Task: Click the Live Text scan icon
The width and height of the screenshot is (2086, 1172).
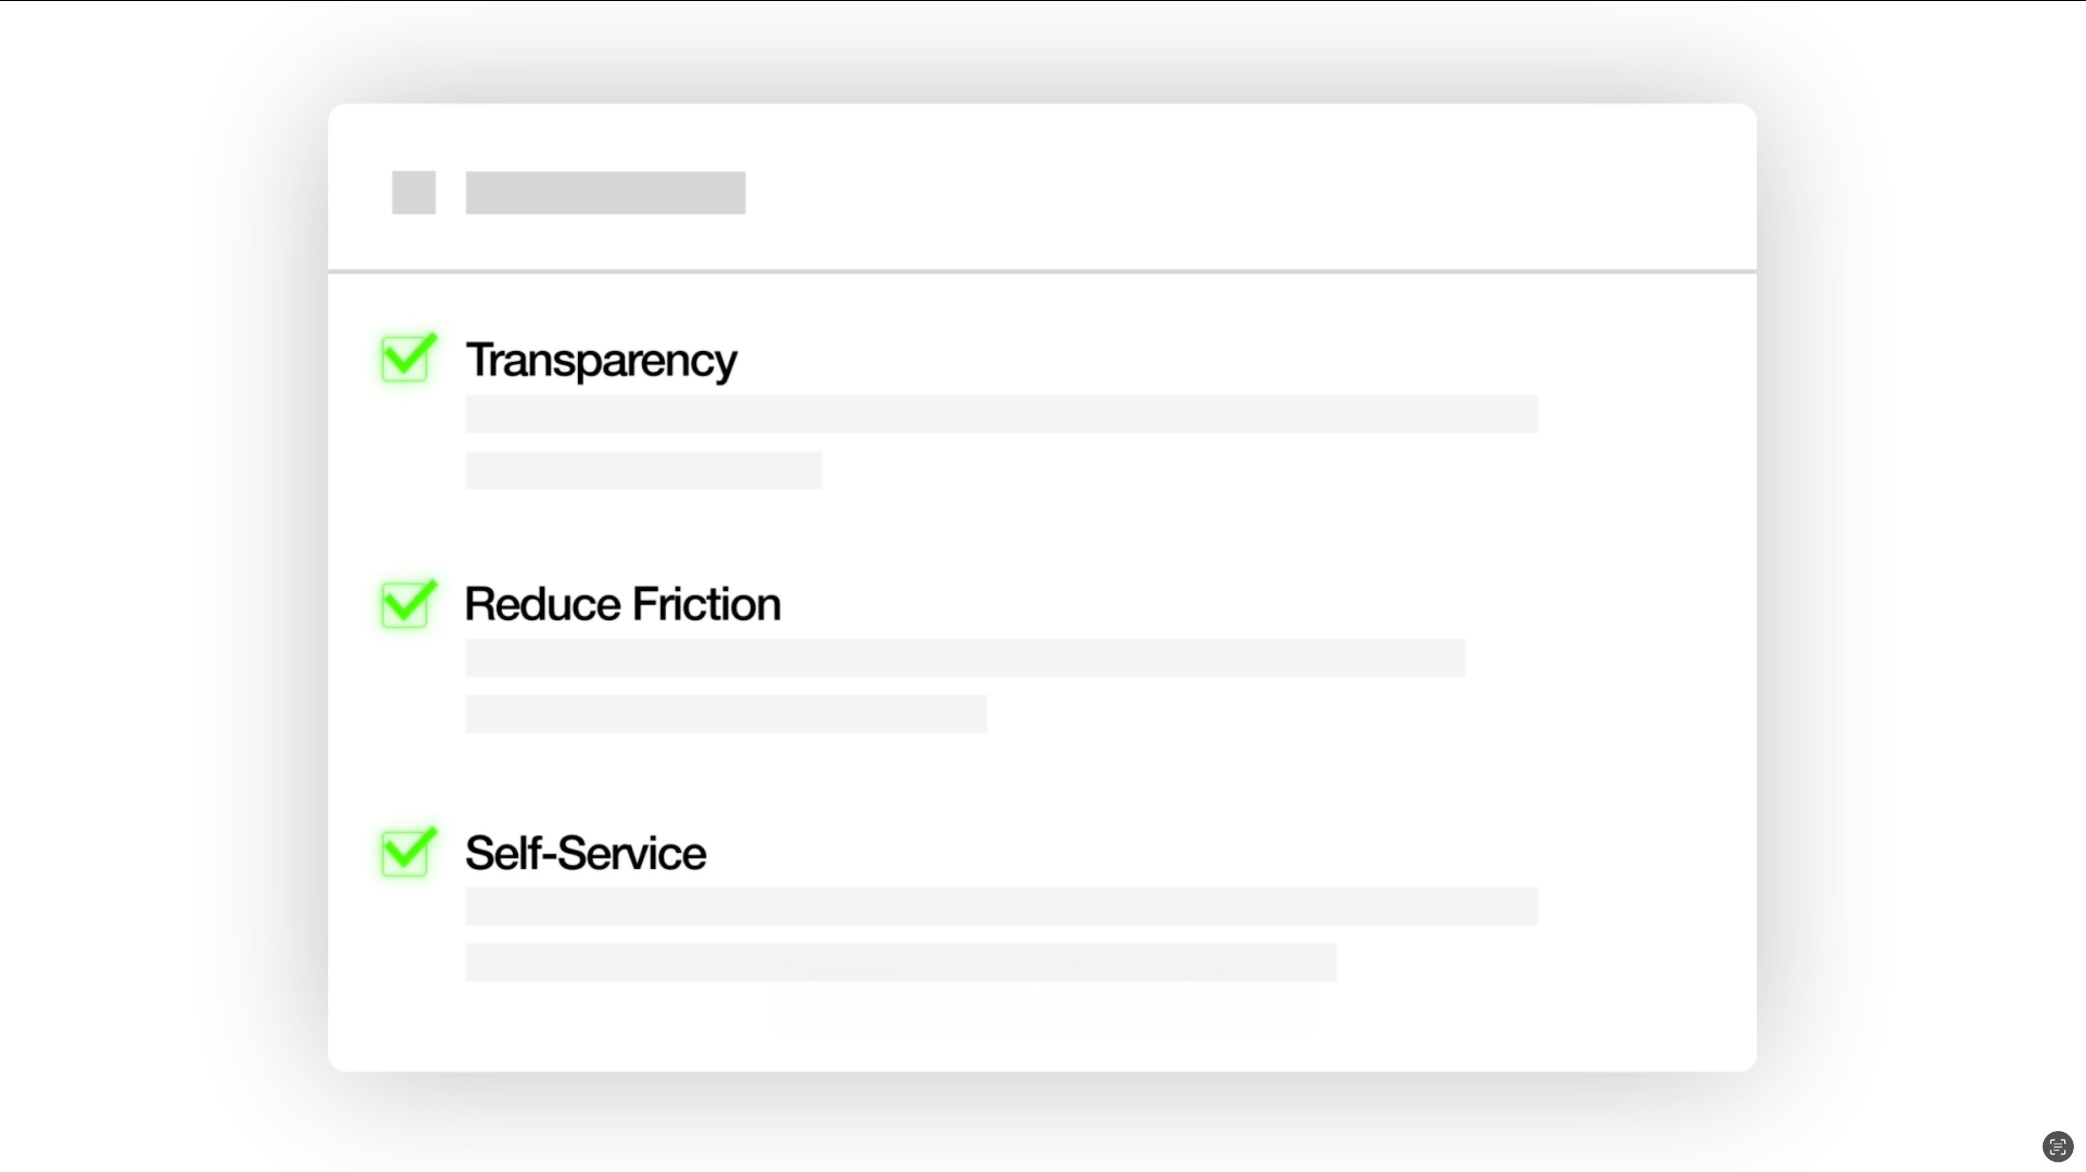Action: tap(2057, 1146)
